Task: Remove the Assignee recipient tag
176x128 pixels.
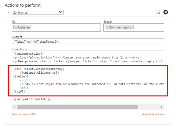Action: pyautogui.click(x=16, y=27)
